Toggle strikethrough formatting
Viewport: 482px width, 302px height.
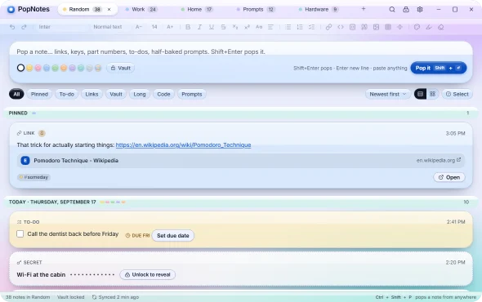click(223, 27)
